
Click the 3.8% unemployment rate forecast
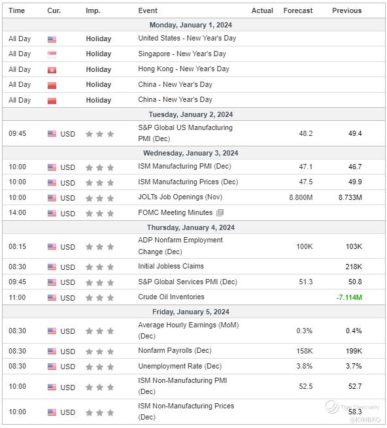click(x=305, y=366)
